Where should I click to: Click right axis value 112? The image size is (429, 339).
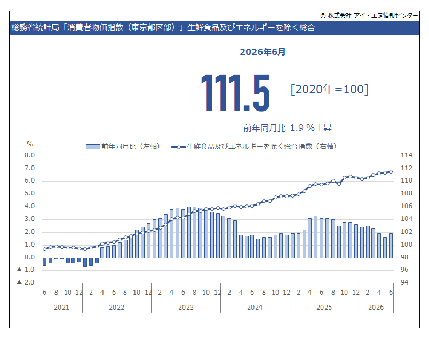[407, 168]
